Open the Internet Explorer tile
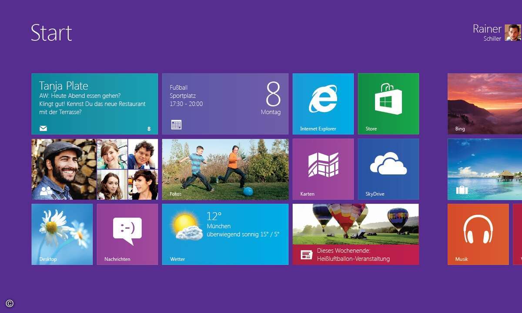 pos(323,104)
